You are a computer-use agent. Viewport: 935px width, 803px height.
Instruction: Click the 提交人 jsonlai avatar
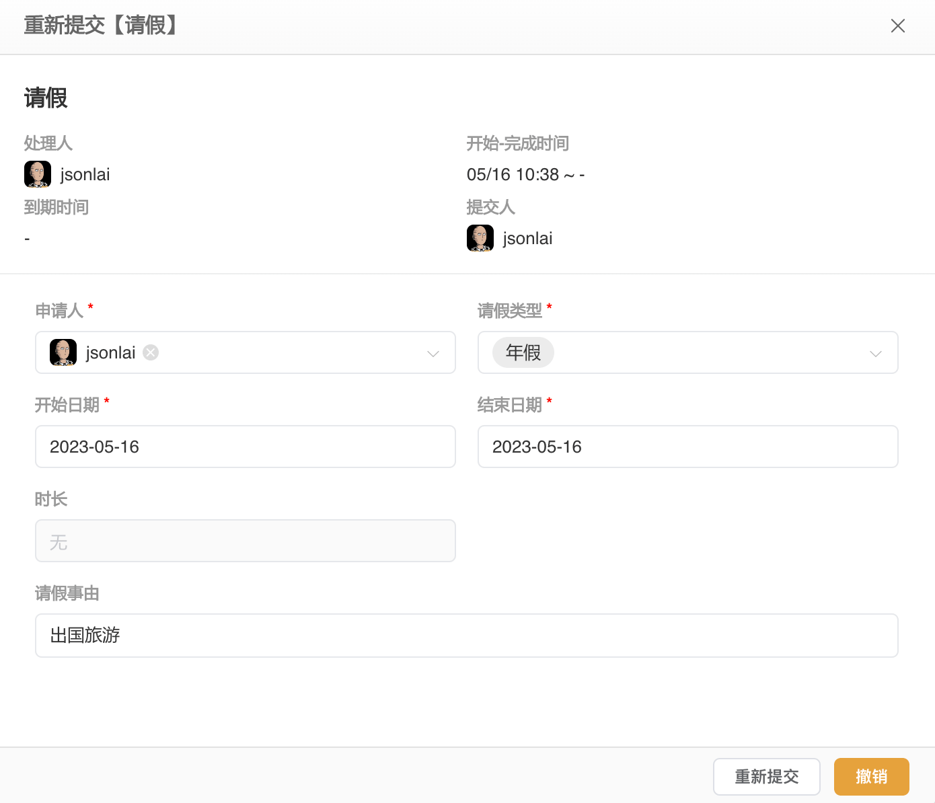click(x=480, y=238)
